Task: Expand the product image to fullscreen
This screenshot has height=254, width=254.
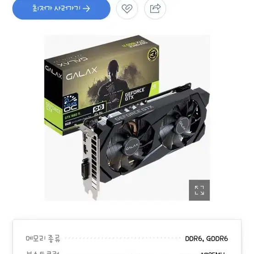Action: tap(199, 190)
